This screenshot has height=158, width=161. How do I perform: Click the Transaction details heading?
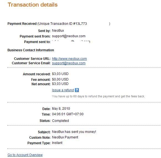coord(33,5)
